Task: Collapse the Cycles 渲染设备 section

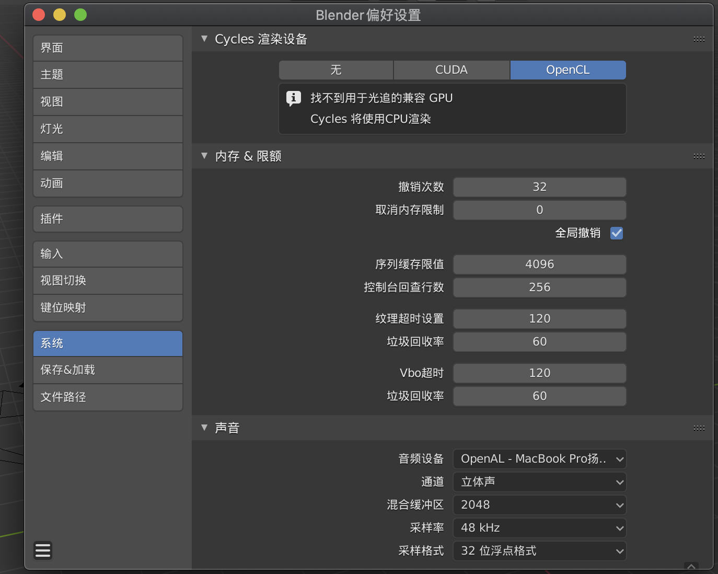Action: pos(204,39)
